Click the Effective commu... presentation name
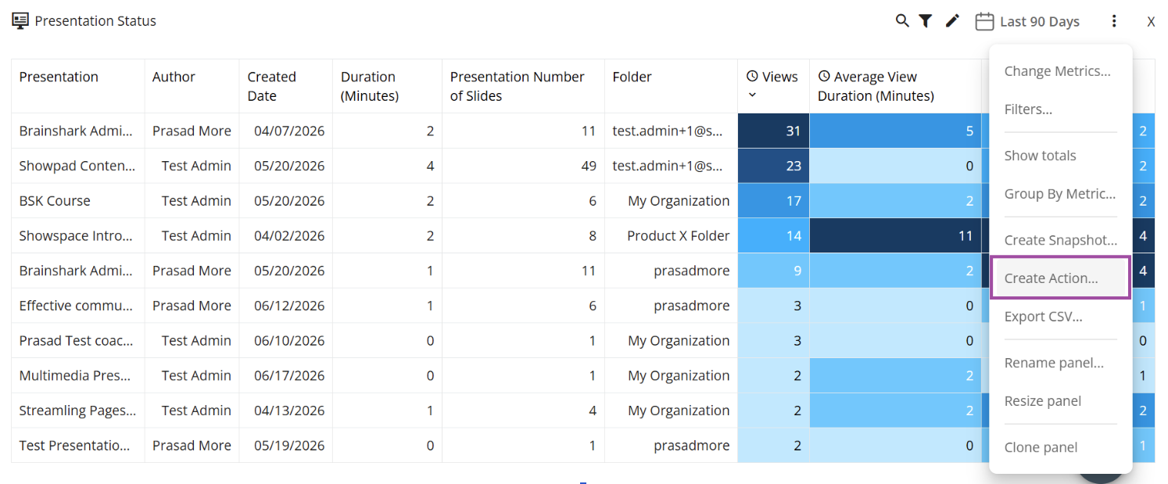Image resolution: width=1168 pixels, height=484 pixels. 77,306
